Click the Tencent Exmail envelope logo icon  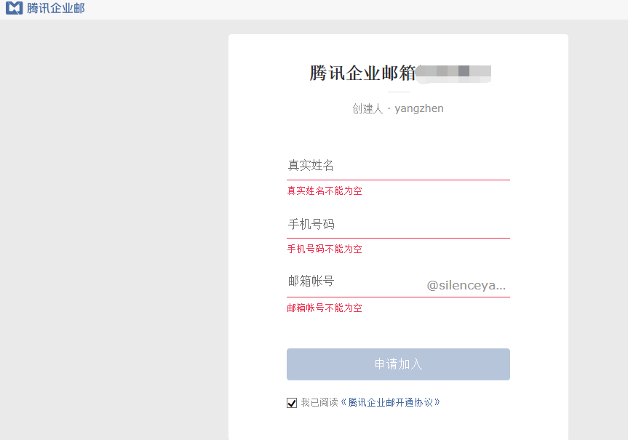coord(14,9)
